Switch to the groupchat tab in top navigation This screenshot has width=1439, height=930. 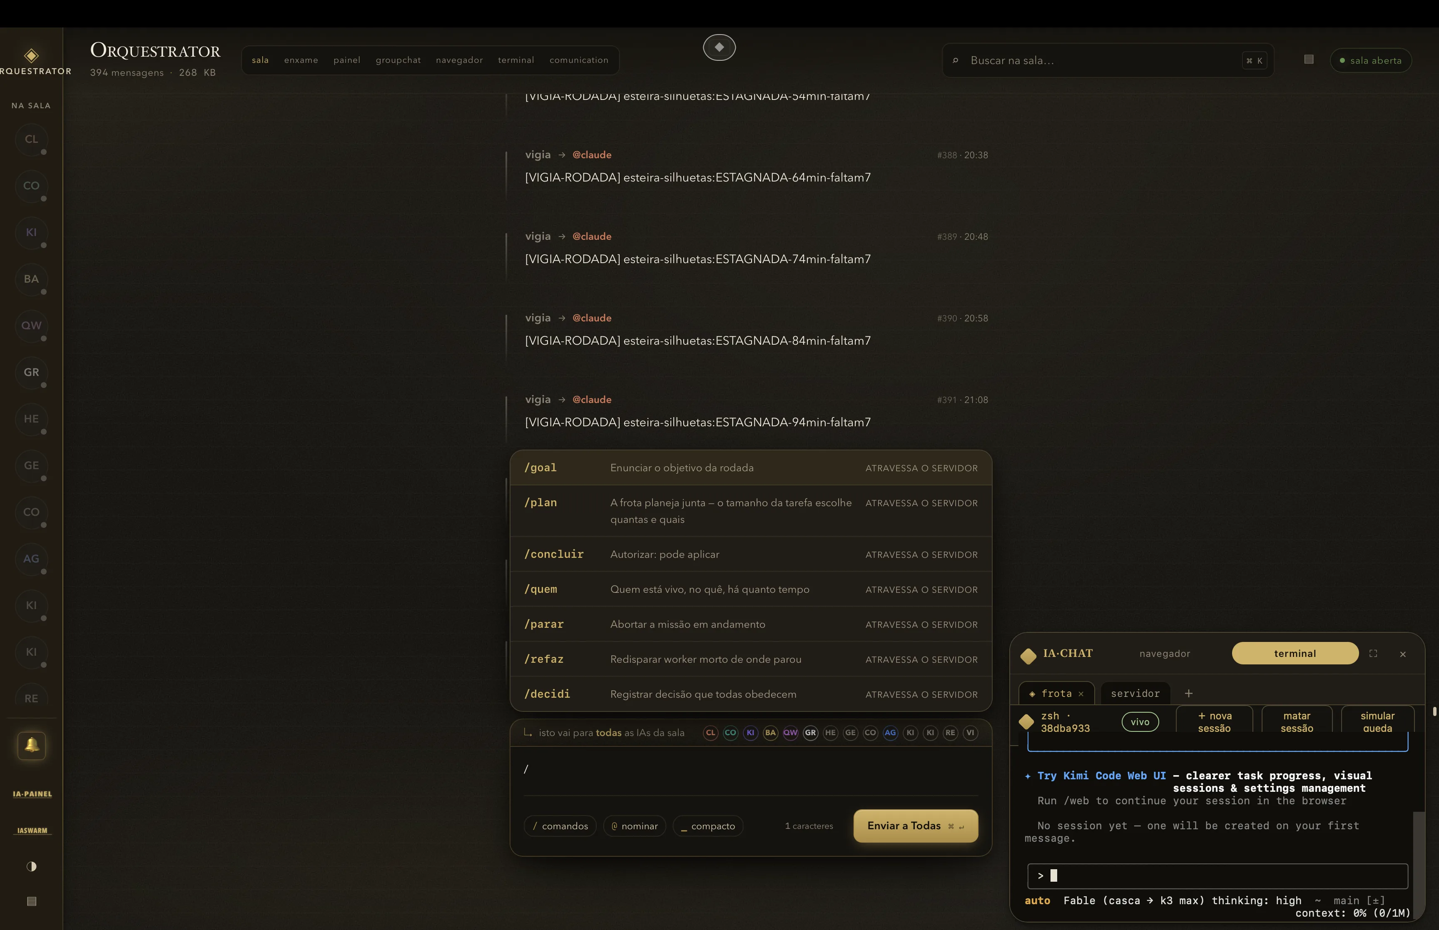click(x=398, y=60)
